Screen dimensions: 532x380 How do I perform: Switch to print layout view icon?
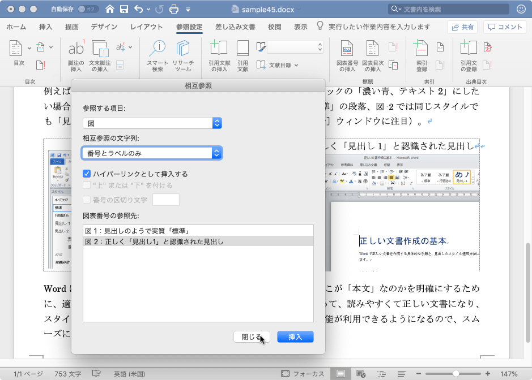(x=341, y=374)
